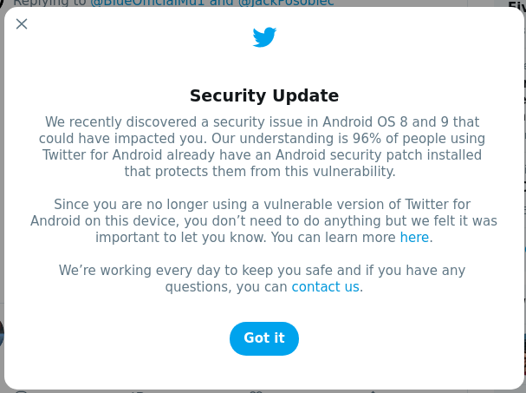526x393 pixels.
Task: Follow the "contact us" link
Action: pos(325,286)
